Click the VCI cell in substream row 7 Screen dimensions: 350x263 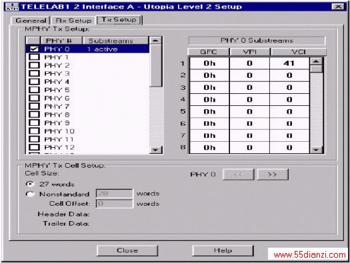[x=289, y=136]
